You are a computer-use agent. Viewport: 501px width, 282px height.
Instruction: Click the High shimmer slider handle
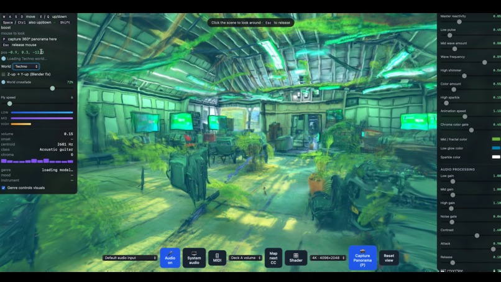tap(464, 76)
